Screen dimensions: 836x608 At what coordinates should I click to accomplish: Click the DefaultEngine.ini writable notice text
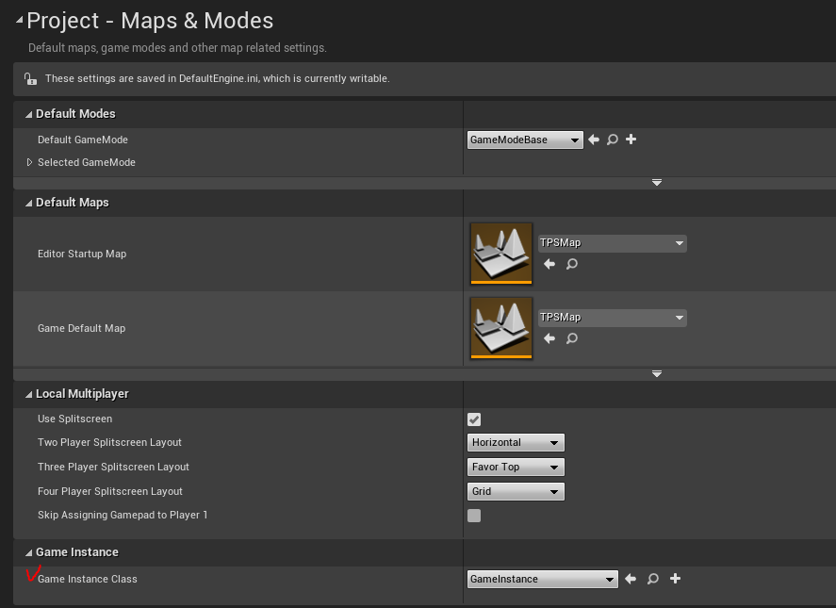tap(218, 78)
